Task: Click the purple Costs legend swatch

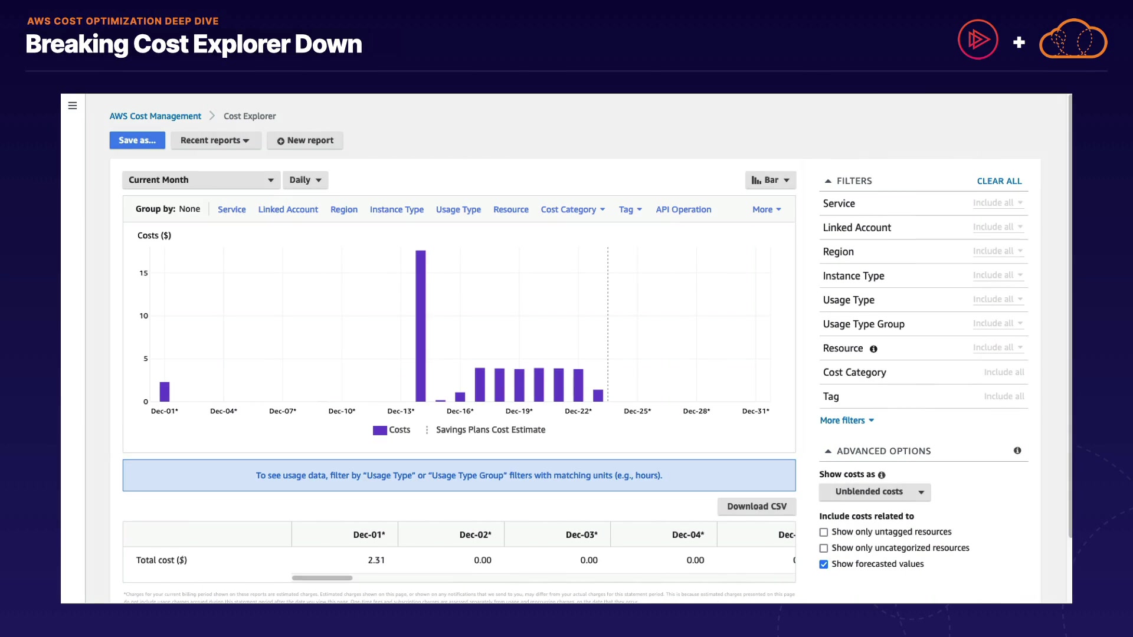Action: click(379, 431)
